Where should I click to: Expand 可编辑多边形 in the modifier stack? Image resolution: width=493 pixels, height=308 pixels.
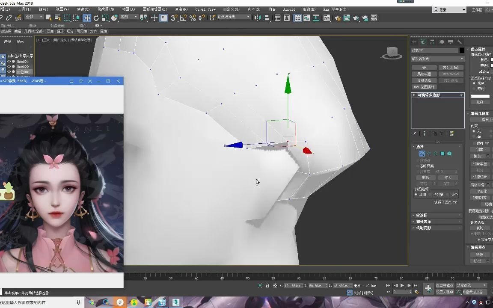(x=414, y=95)
